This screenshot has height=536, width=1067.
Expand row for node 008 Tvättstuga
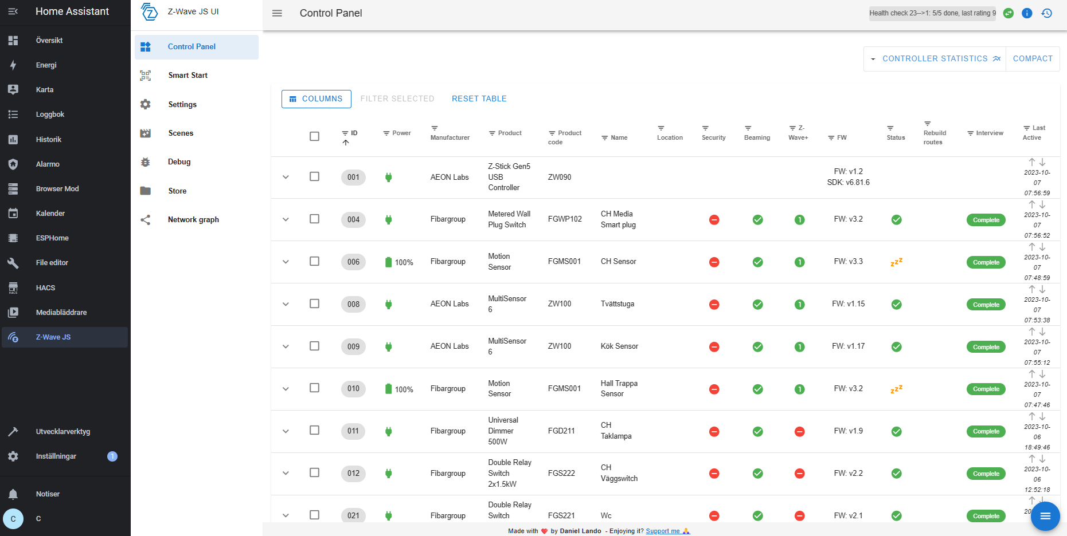coord(286,304)
